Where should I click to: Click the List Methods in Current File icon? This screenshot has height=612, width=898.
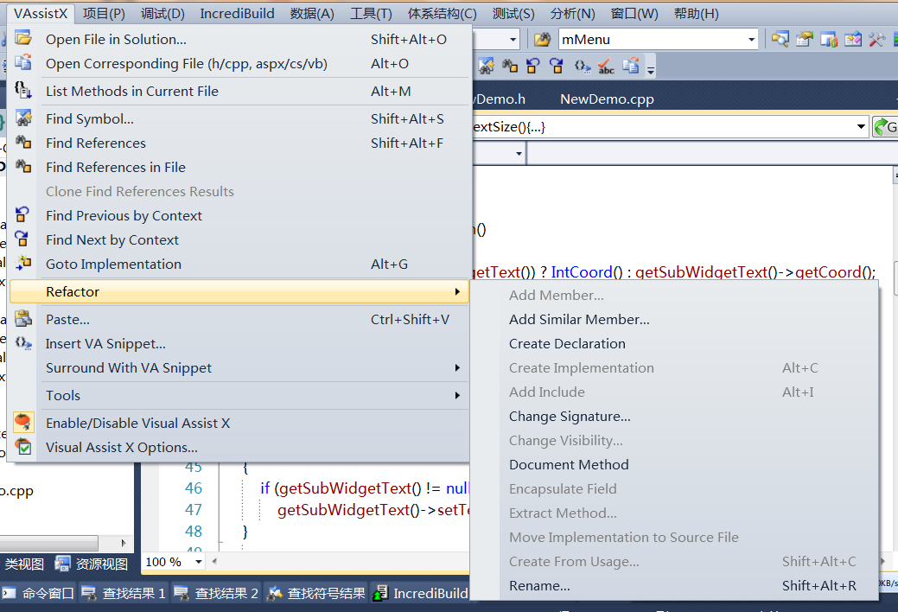pos(23,90)
